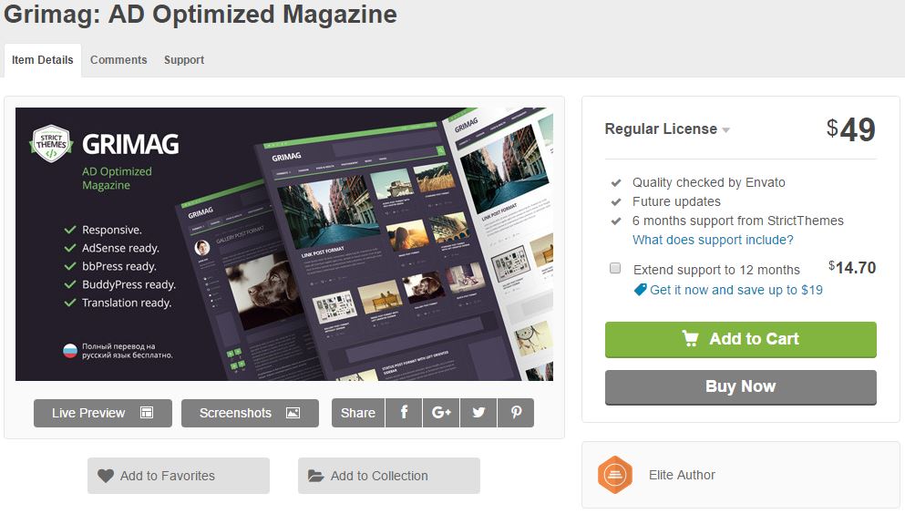Click 'Quality checked by Envato' text
905x514 pixels.
(709, 183)
